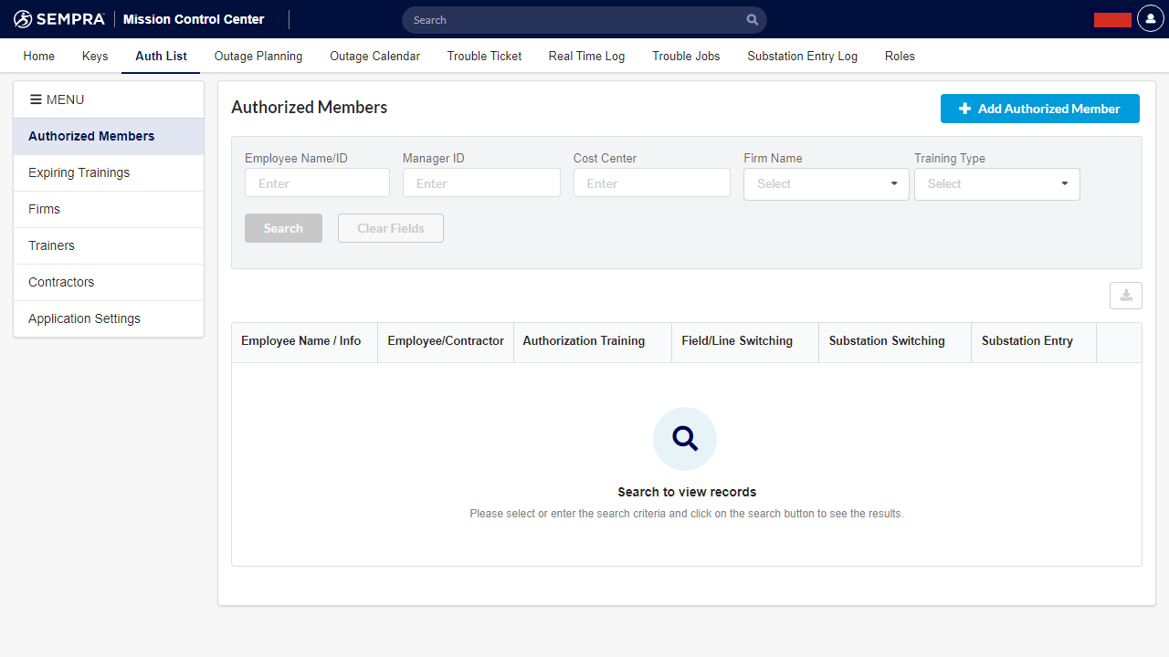Open Application Settings from the sidebar menu

coord(84,318)
